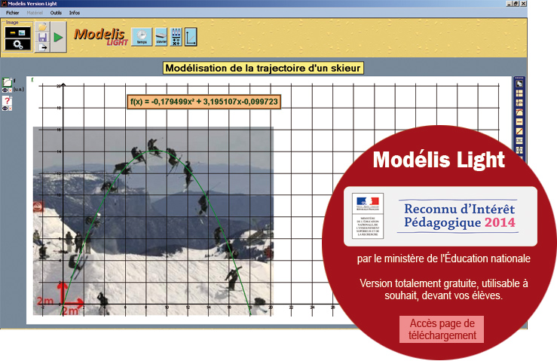
Task: Click the open folder icon
Action: (x=42, y=26)
